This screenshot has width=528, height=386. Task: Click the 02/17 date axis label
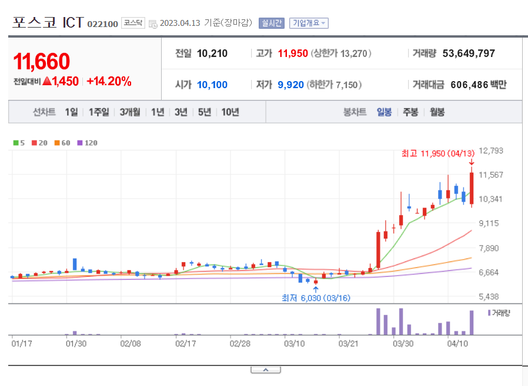(x=186, y=344)
